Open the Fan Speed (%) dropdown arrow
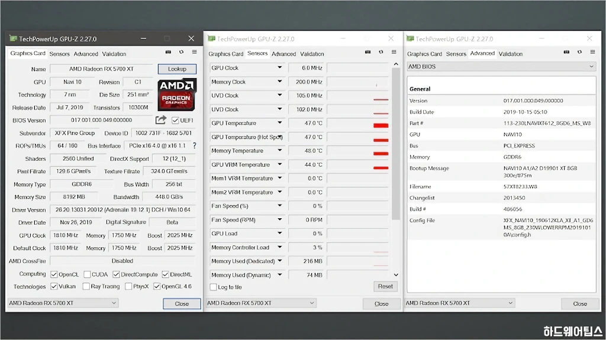Image resolution: width=606 pixels, height=340 pixels. (279, 206)
